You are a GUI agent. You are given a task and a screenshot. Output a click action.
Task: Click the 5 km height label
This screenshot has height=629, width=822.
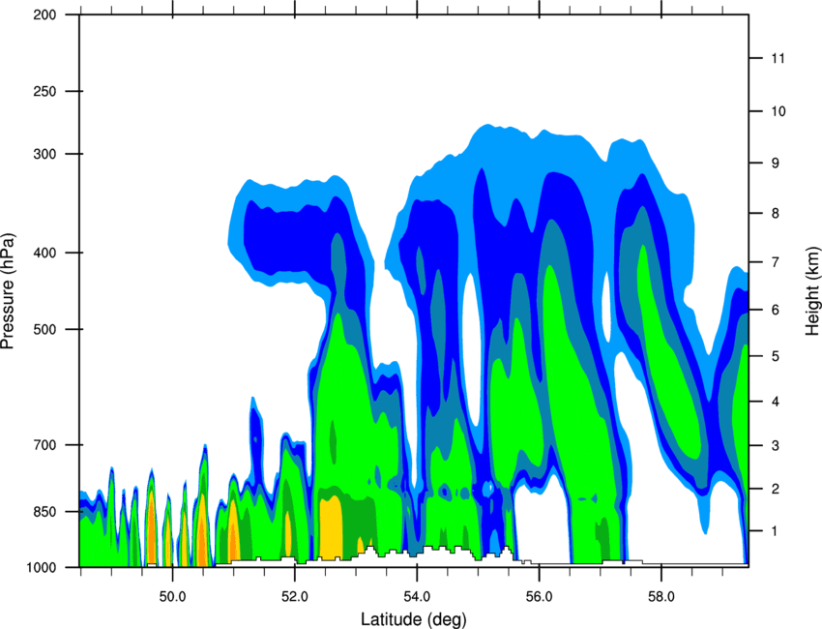776,356
